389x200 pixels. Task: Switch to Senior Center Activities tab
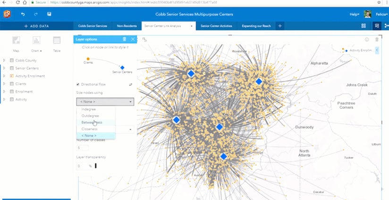tap(216, 26)
